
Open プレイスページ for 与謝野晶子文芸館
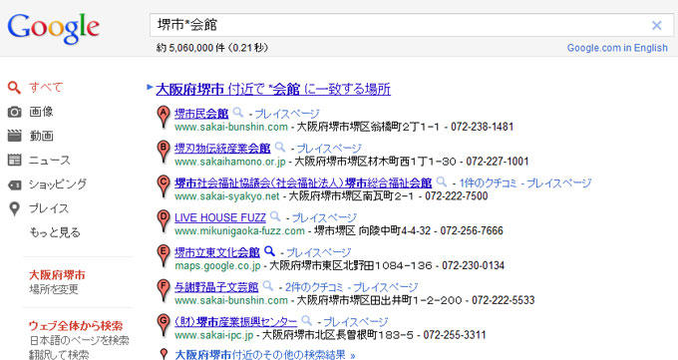click(x=386, y=287)
